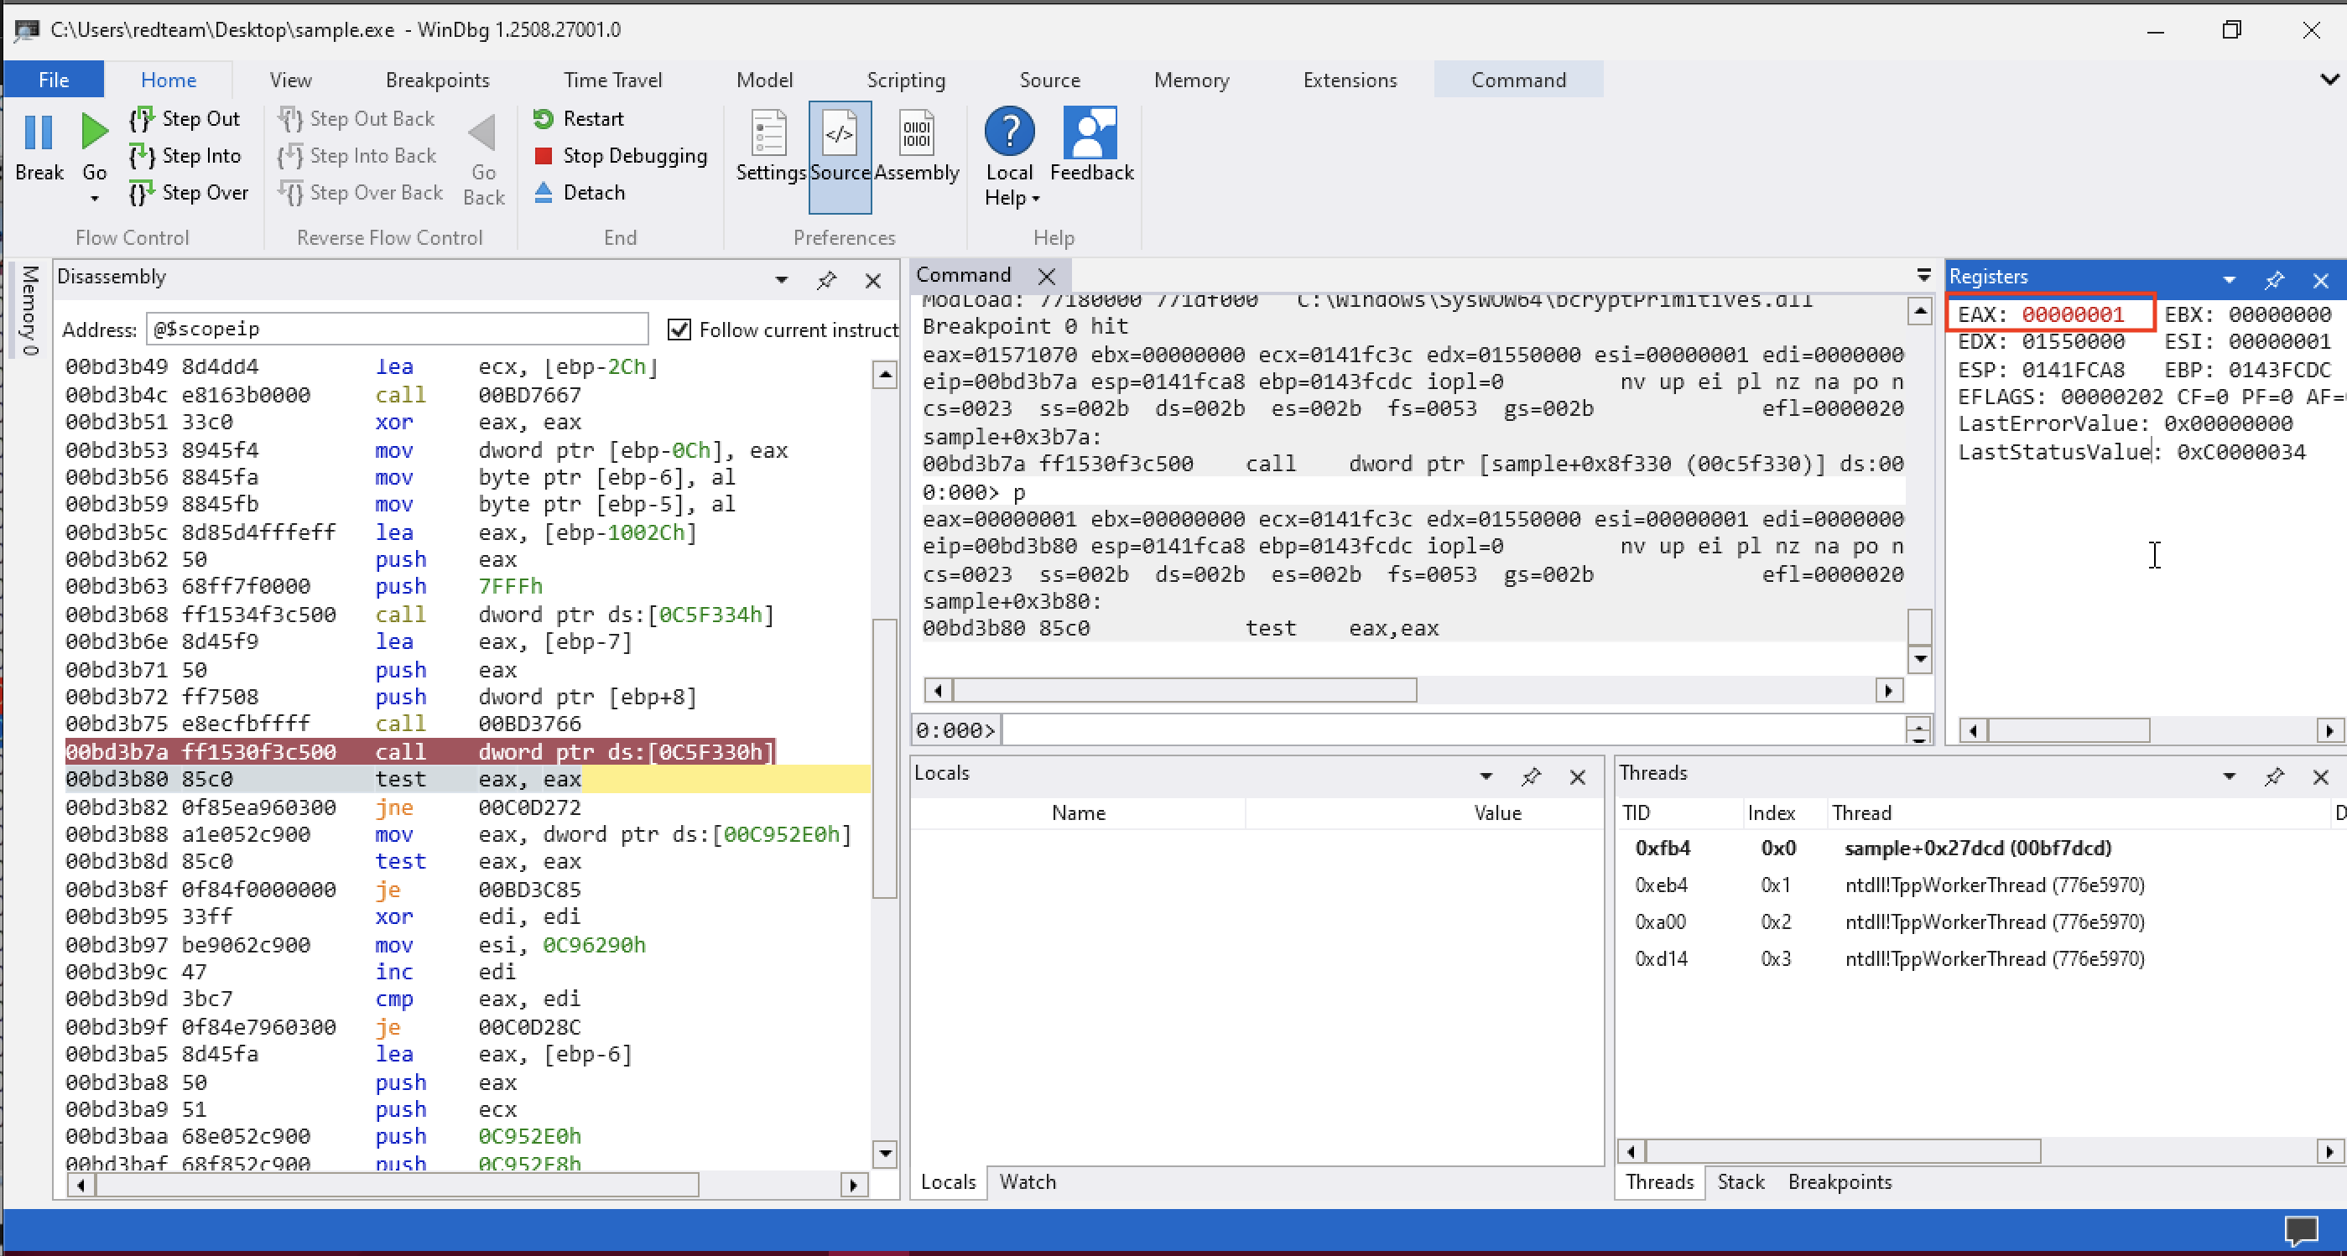The image size is (2347, 1256).
Task: Switch to the Stack tab
Action: pyautogui.click(x=1741, y=1181)
